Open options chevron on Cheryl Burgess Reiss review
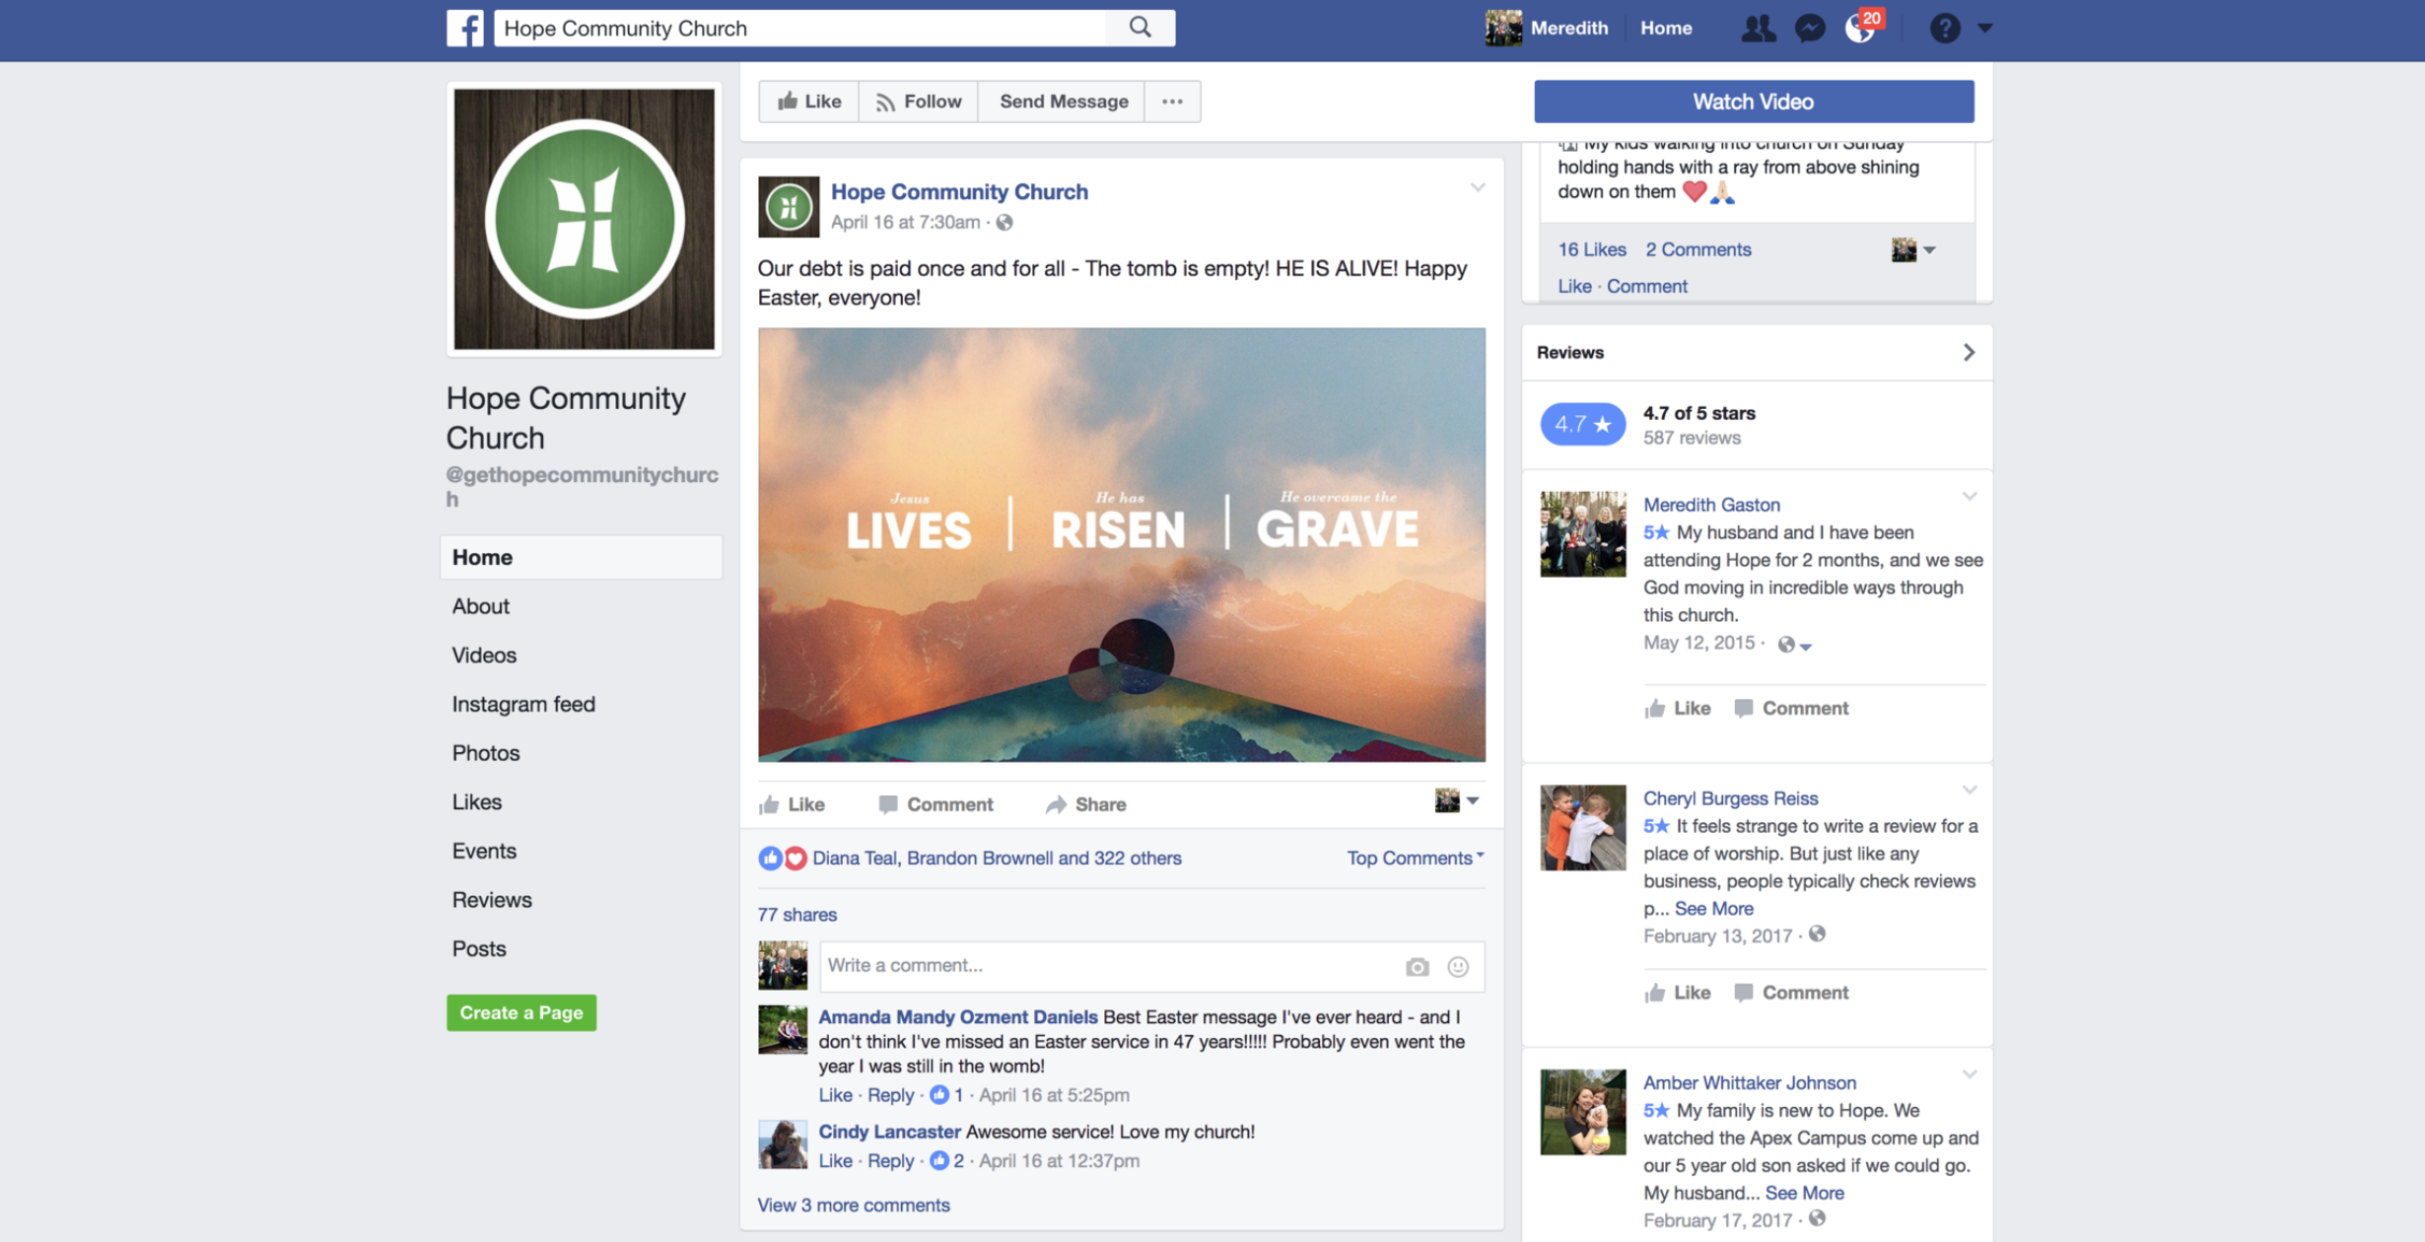Image resolution: width=2425 pixels, height=1242 pixels. pyautogui.click(x=1969, y=790)
